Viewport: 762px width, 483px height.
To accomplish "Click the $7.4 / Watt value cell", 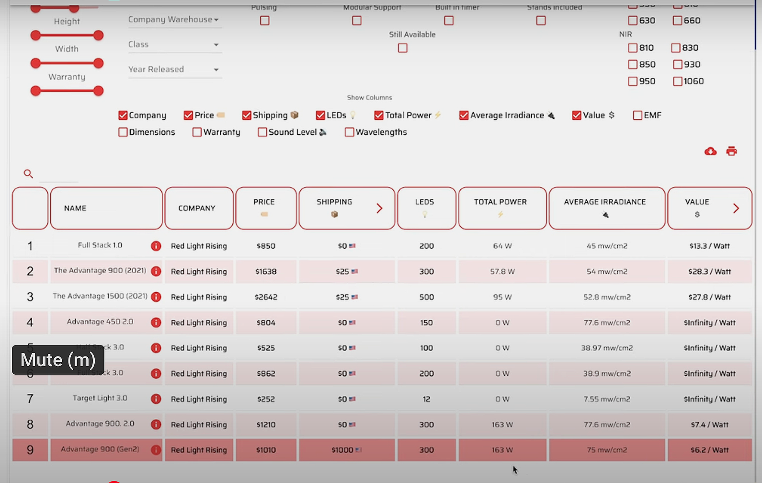I will tap(709, 425).
